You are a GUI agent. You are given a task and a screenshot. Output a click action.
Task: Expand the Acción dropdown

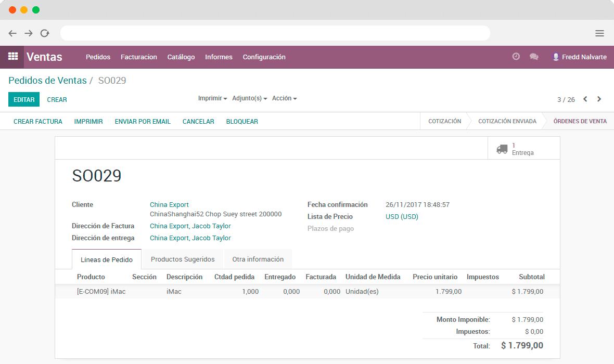tap(284, 98)
